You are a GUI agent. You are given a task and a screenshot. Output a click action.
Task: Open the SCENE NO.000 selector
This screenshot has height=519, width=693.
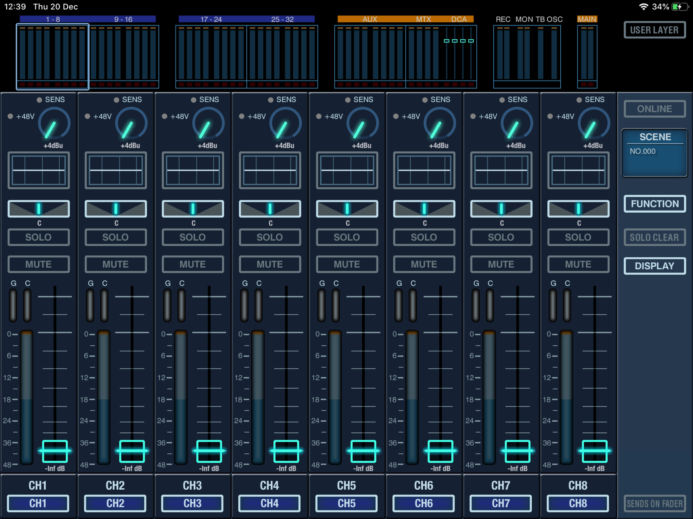click(x=654, y=153)
